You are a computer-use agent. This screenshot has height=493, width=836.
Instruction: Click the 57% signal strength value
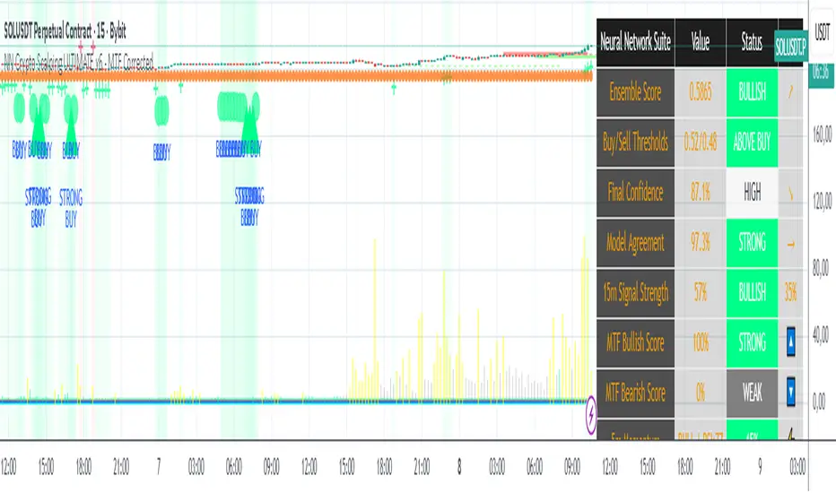700,293
